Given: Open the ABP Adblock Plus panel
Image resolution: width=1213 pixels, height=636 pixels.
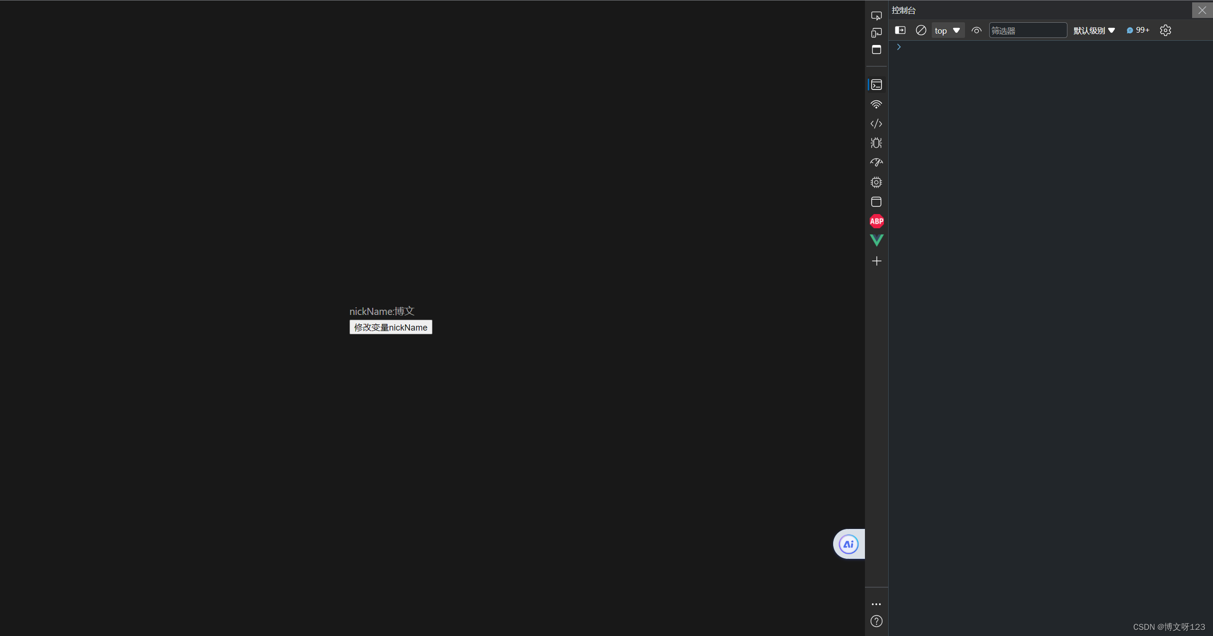Looking at the screenshot, I should [876, 221].
